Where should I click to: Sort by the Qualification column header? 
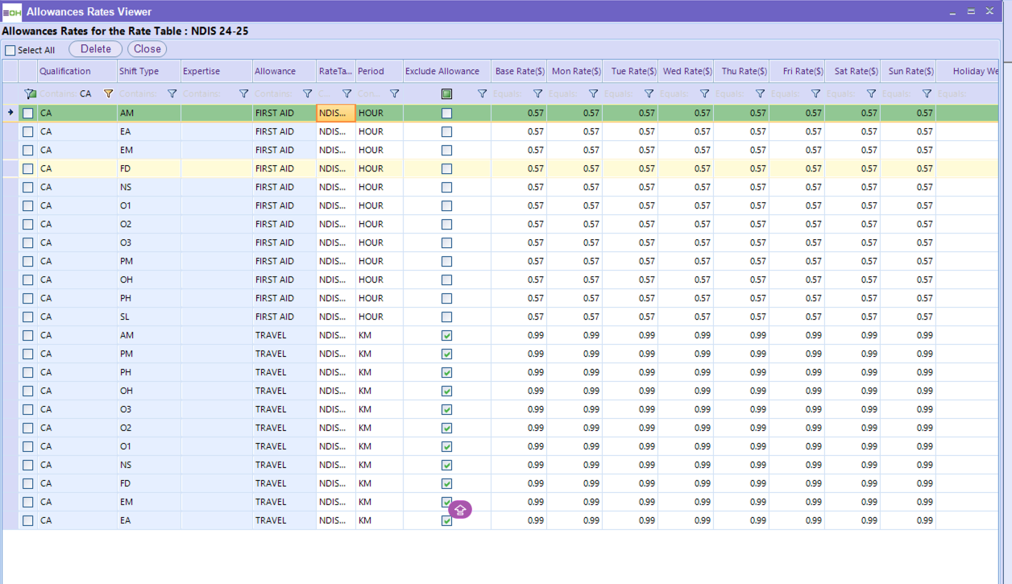point(65,71)
